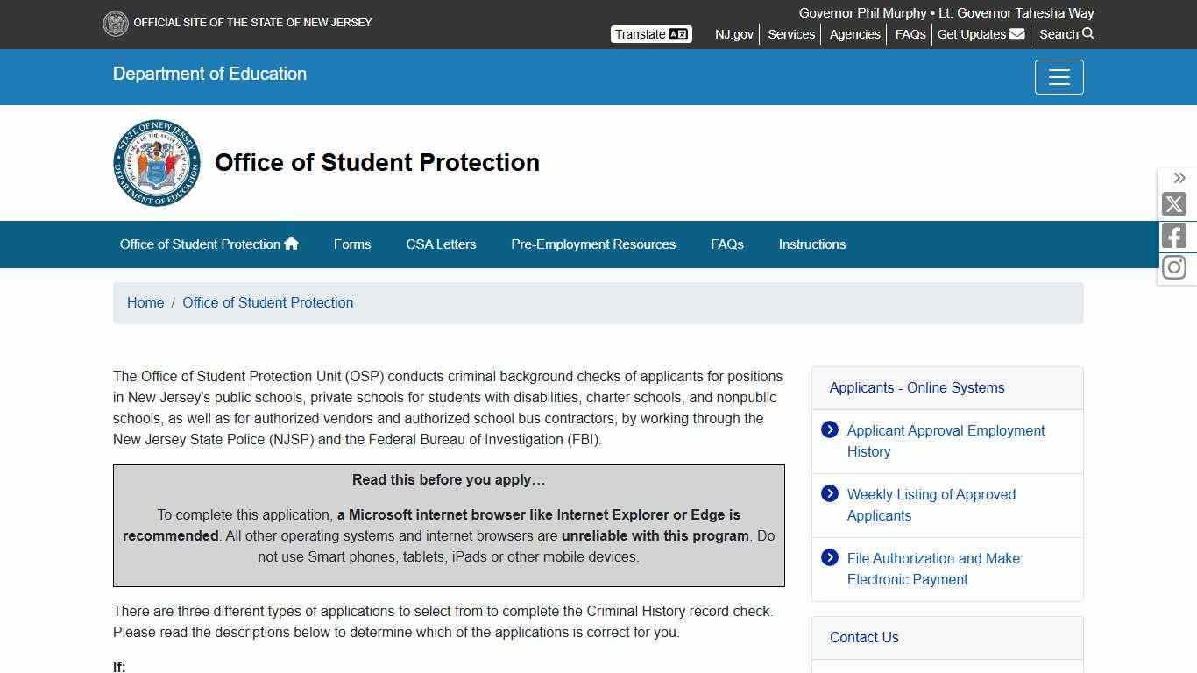Click the NJ Department of Education seal
This screenshot has height=673, width=1197.
157,163
